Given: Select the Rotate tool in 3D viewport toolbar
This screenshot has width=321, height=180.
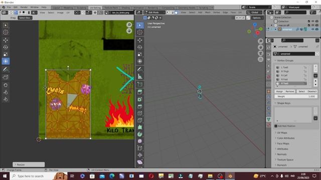Looking at the screenshot, I should 140,47.
